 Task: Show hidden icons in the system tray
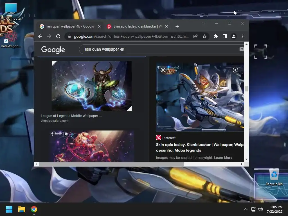pos(246,209)
